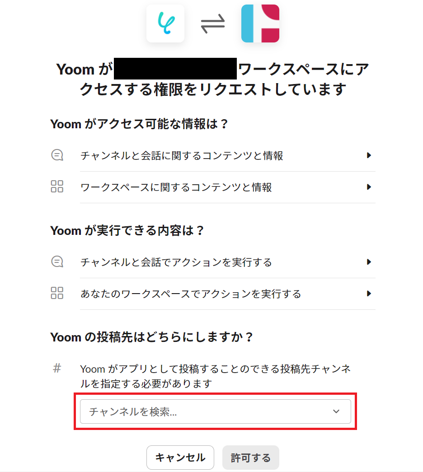Click the 許可する button to approve access
This screenshot has height=472, width=423.
pyautogui.click(x=250, y=458)
